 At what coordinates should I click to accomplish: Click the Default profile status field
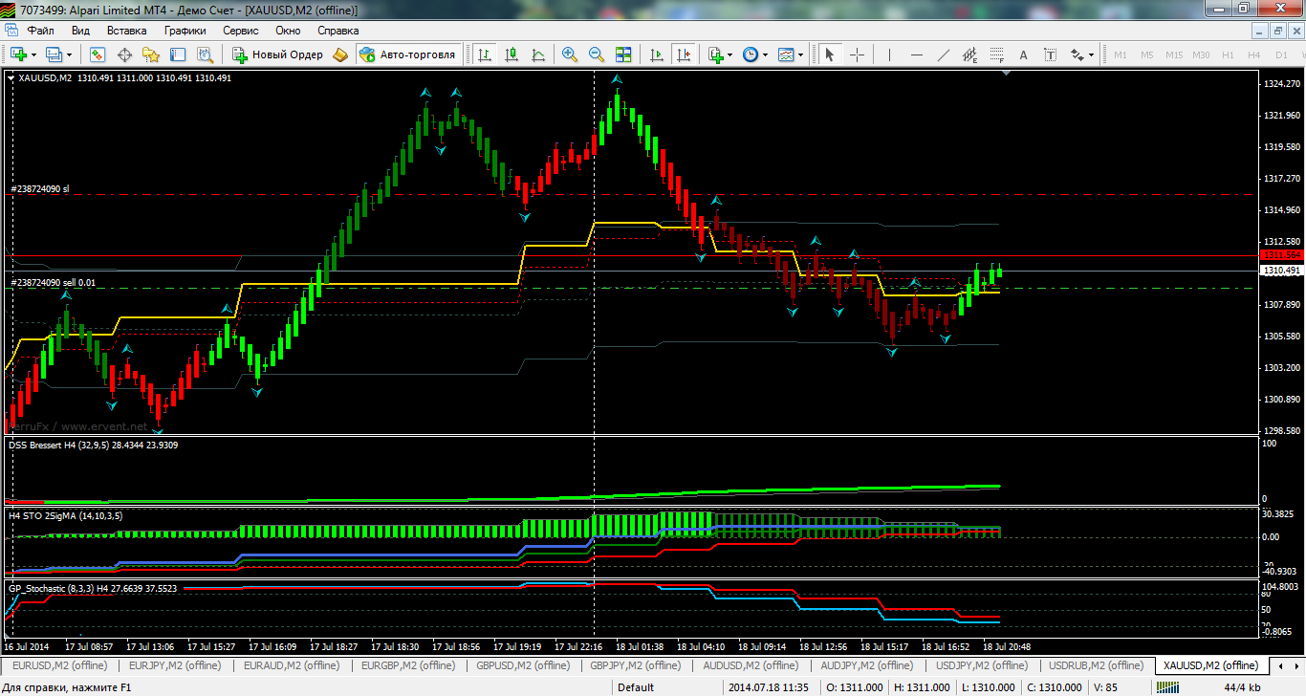(x=636, y=686)
